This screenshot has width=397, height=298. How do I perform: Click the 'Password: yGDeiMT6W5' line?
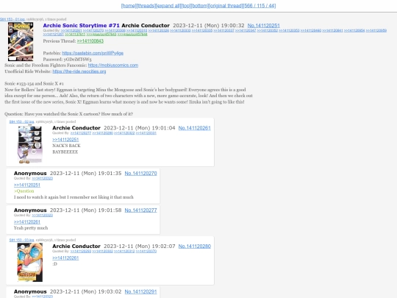(x=68, y=60)
